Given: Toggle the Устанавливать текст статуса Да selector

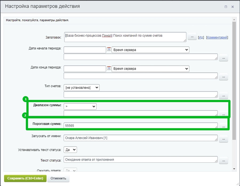Looking at the screenshot, I should click(70, 150).
